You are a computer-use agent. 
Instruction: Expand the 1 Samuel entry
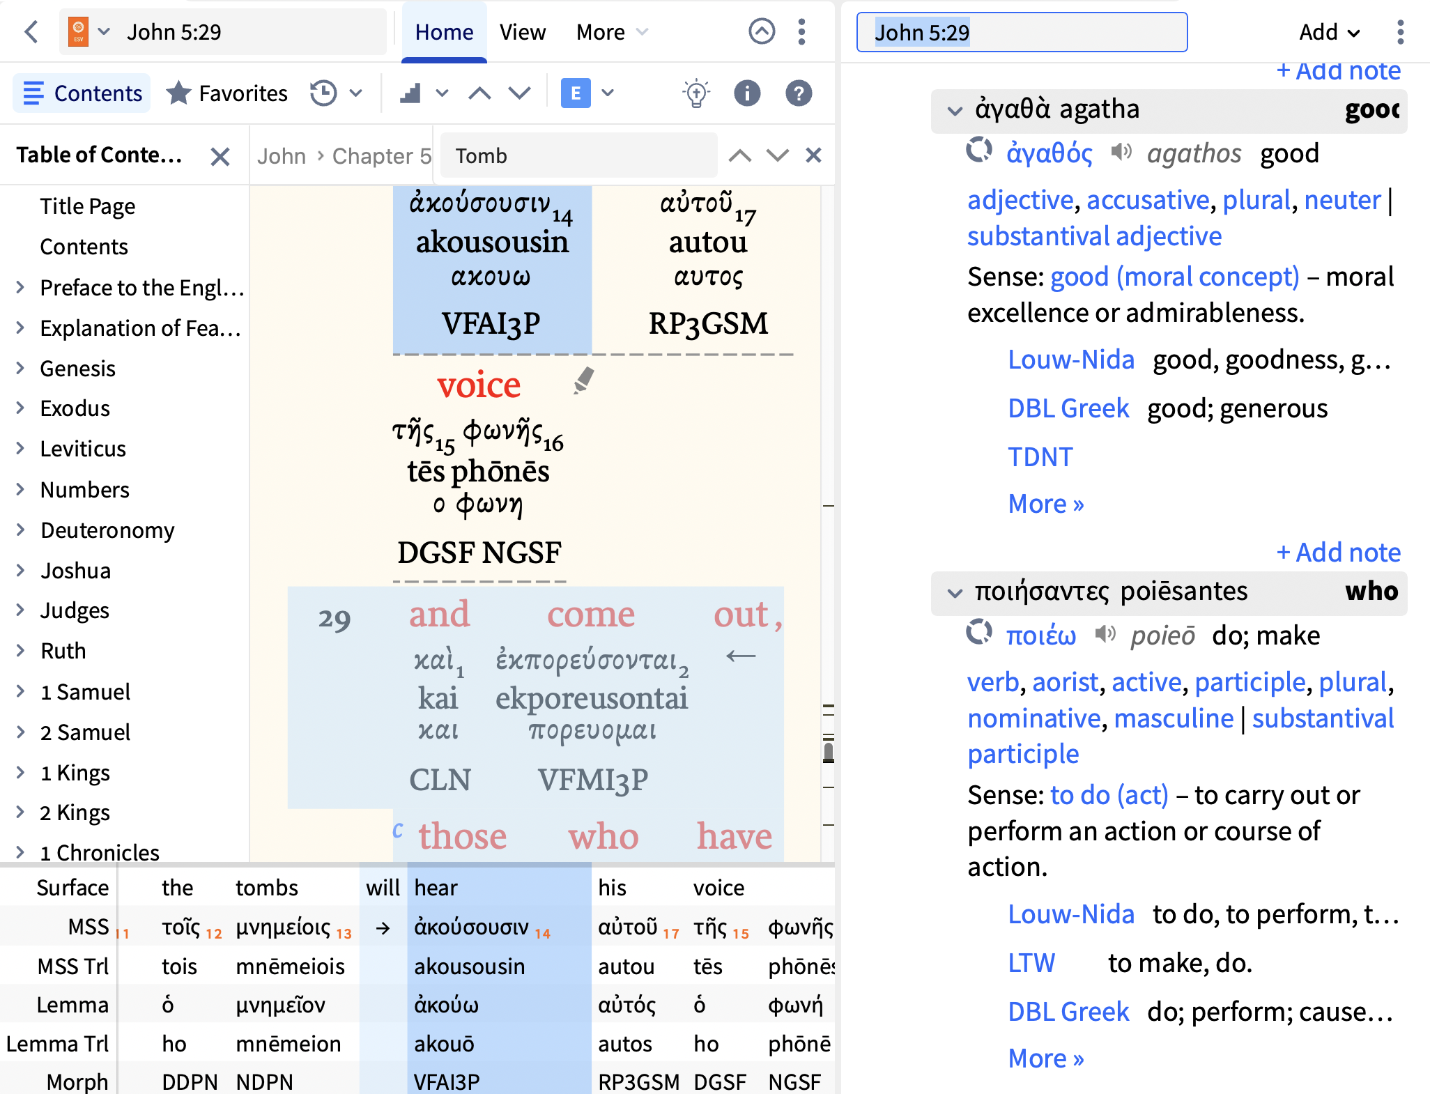coord(20,691)
